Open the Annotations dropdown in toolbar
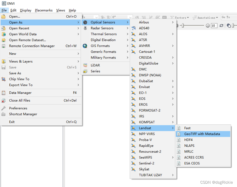The width and height of the screenshot is (237, 187). (205, 18)
